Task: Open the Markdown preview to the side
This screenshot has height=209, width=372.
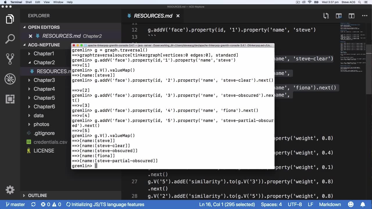Action: point(339,16)
